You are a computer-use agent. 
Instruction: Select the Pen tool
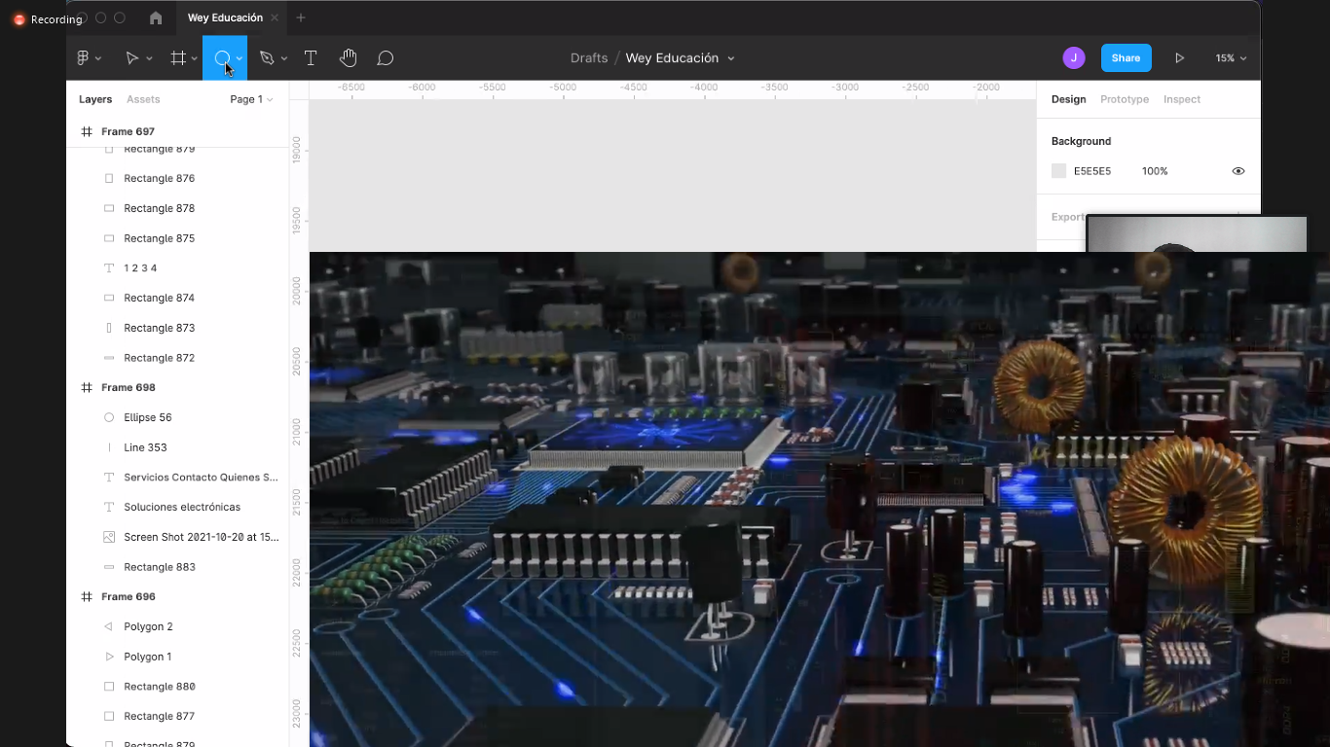tap(267, 58)
